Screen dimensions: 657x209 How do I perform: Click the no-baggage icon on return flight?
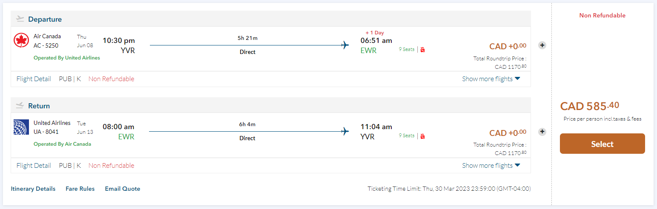(422, 136)
